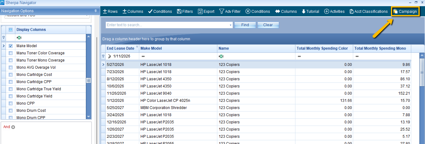This screenshot has width=425, height=144.
Task: Click the filter funnel icon in Display Columns
Action: click(x=4, y=37)
